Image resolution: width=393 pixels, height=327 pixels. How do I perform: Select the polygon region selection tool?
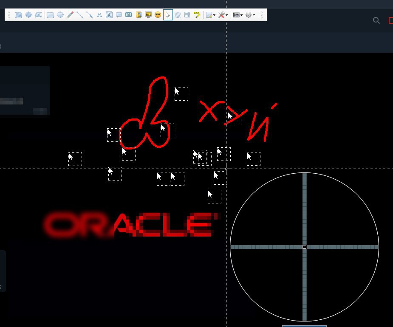(38, 15)
